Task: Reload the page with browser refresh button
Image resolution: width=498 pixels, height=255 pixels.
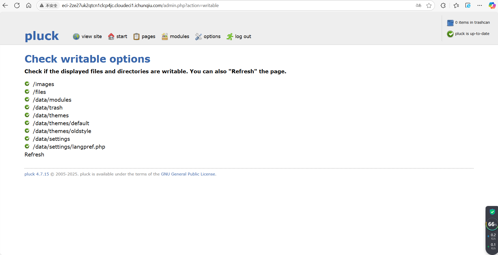Action: click(17, 5)
